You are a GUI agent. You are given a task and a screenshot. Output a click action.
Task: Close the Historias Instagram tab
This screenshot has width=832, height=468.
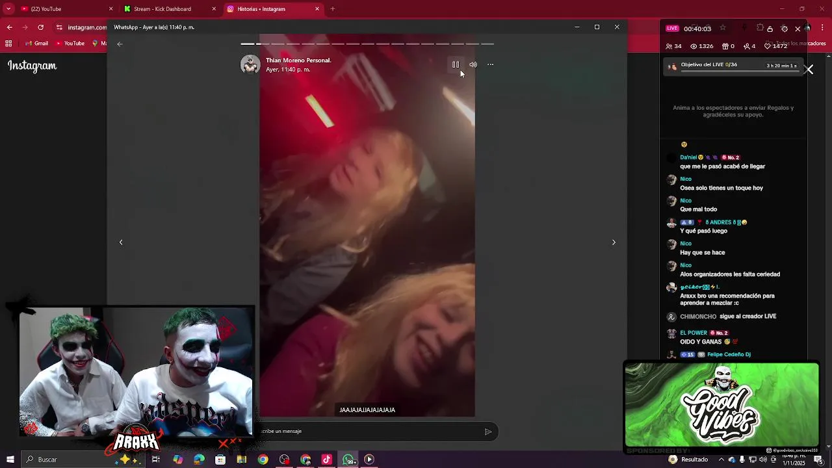317,9
